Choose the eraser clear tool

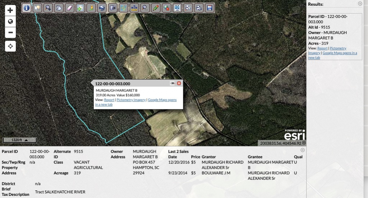tap(70, 8)
